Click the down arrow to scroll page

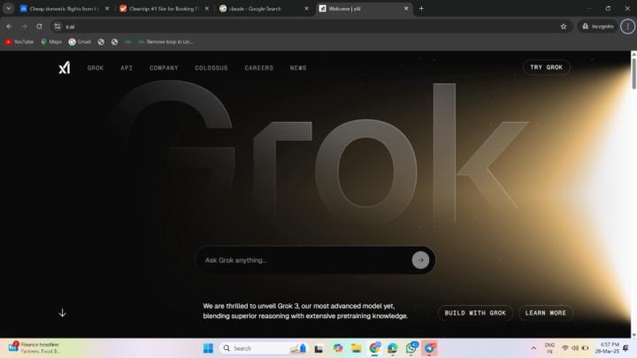62,313
